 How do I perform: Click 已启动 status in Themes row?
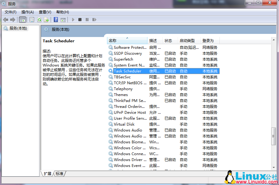point(170,95)
